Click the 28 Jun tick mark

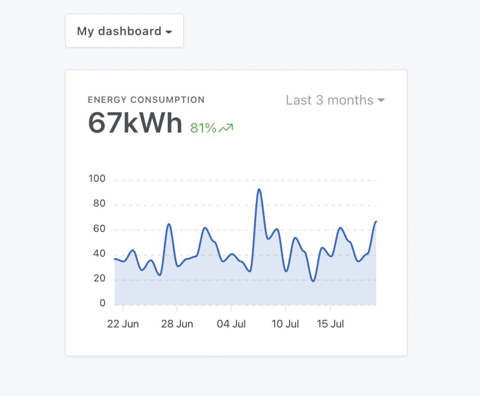coord(178,309)
